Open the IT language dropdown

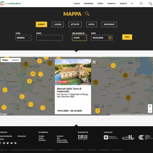133,3
